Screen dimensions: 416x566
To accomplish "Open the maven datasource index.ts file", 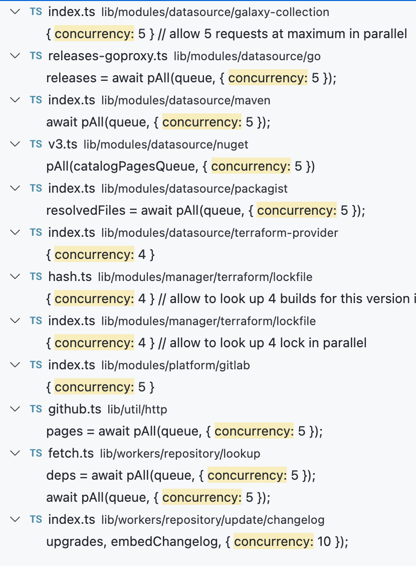I will 70,100.
